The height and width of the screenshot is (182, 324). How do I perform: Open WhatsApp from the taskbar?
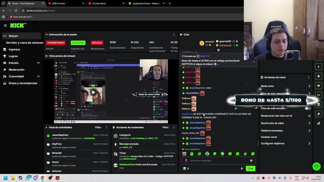[28, 178]
